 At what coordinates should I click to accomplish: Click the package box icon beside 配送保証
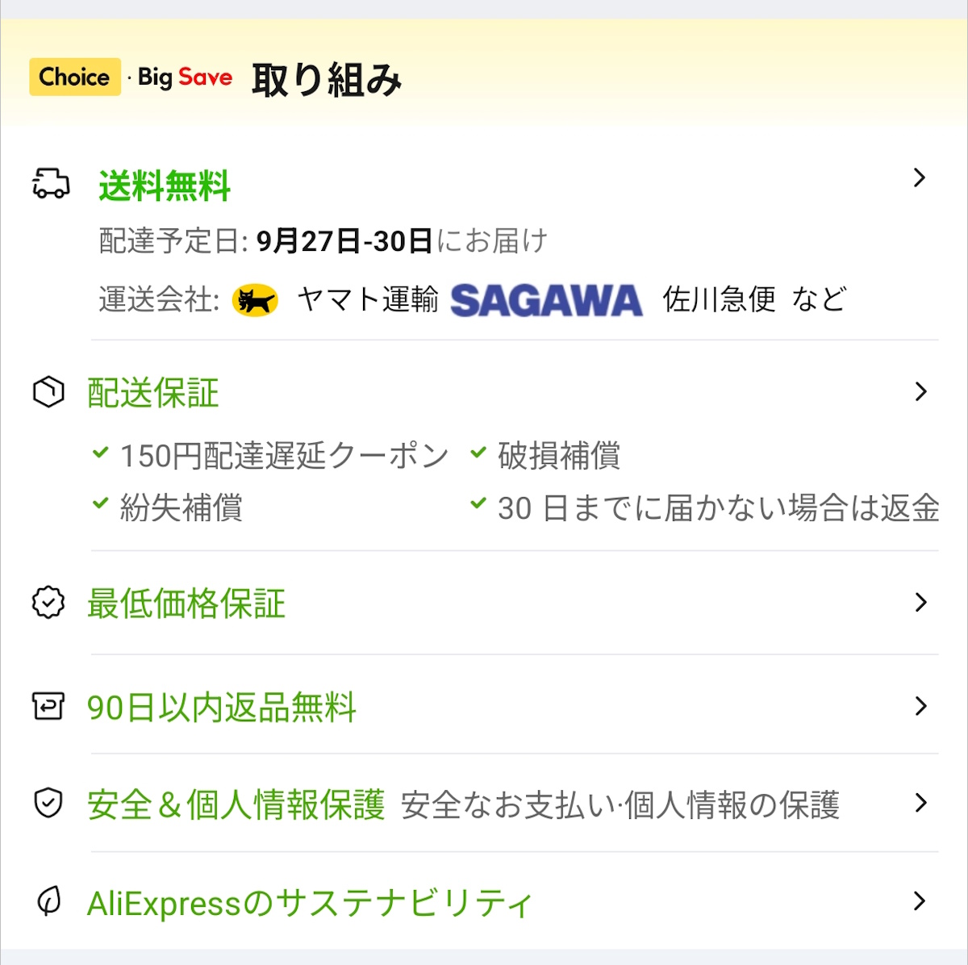point(48,392)
